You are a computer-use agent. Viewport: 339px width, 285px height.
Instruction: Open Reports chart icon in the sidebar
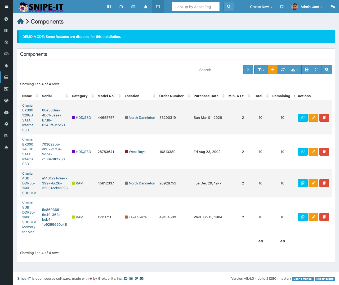click(6, 135)
